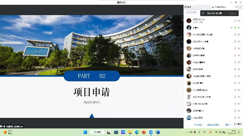The height and width of the screenshot is (136, 243).
Task: Click the mute all (全体静音) button
Action: [198, 125]
